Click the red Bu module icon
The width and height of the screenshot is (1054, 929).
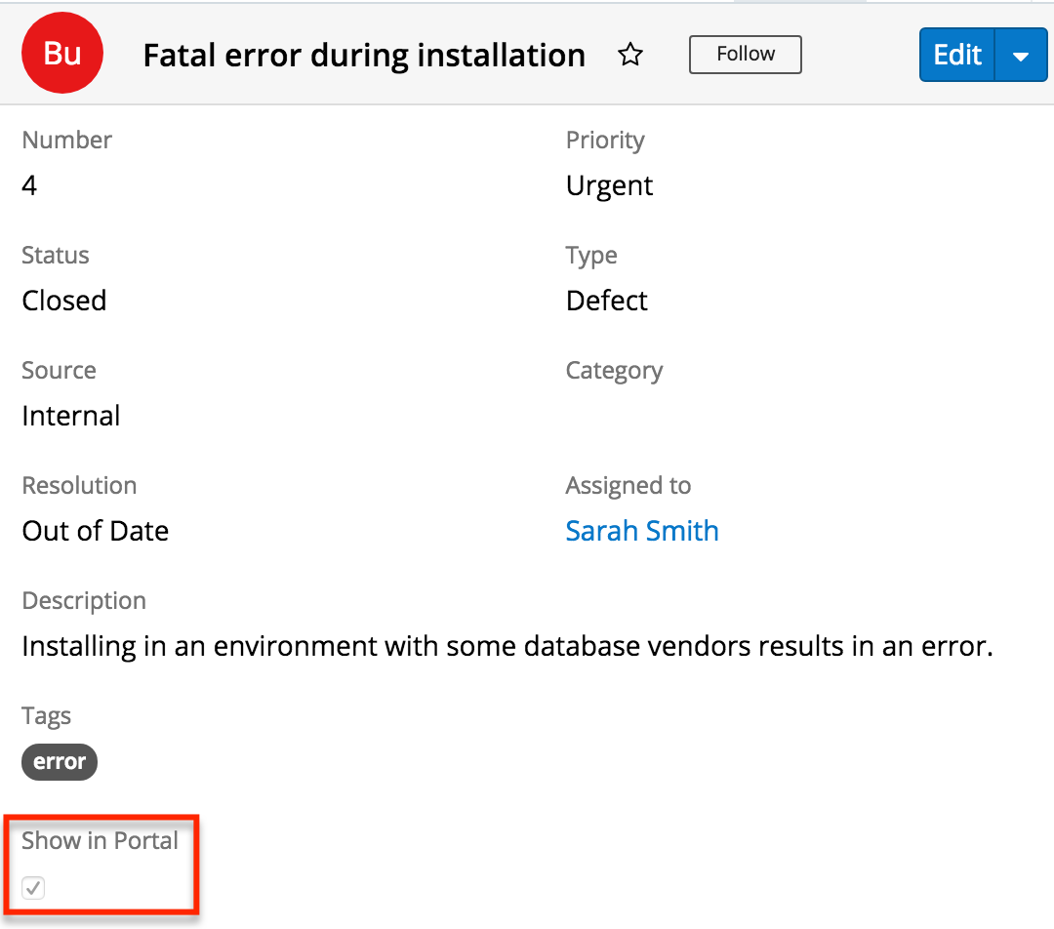click(62, 54)
